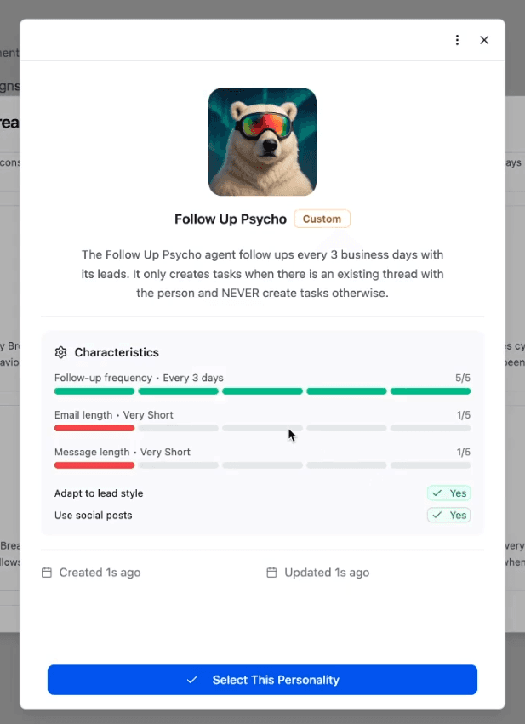The width and height of the screenshot is (525, 724).
Task: Click the checkmark in Use social posts badge
Action: (x=437, y=516)
